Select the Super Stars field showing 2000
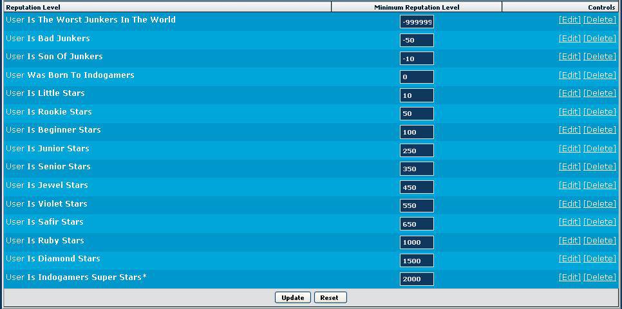The height and width of the screenshot is (309, 622). (417, 279)
